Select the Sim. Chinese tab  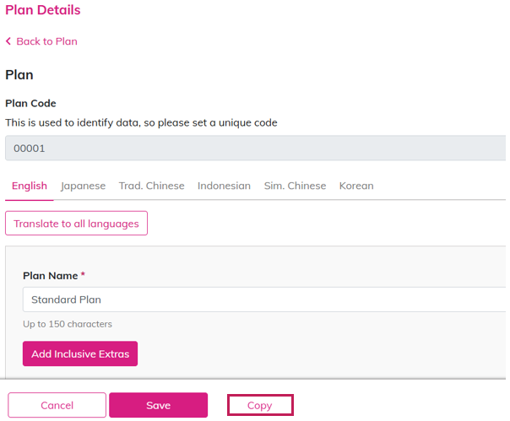tap(295, 186)
